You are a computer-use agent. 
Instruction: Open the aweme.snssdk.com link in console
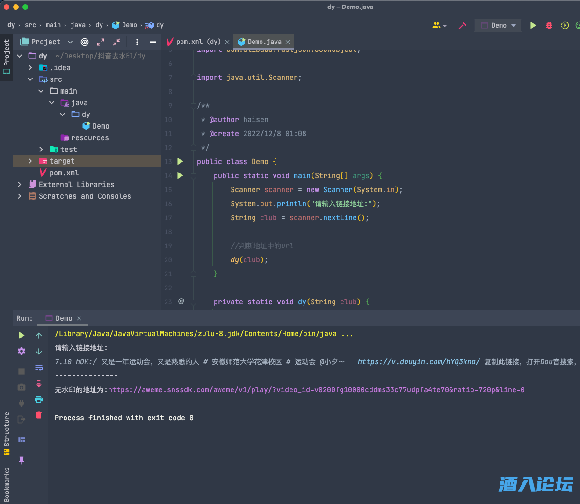[316, 390]
